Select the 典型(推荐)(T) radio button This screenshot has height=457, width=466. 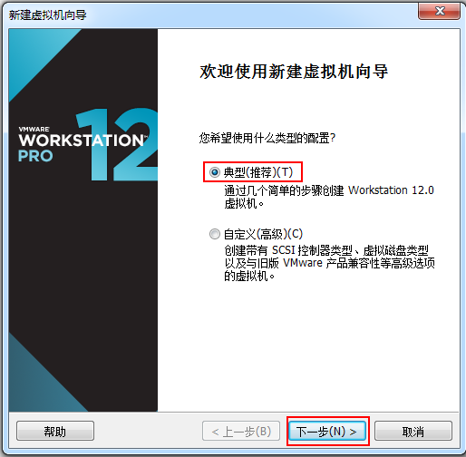coord(215,172)
